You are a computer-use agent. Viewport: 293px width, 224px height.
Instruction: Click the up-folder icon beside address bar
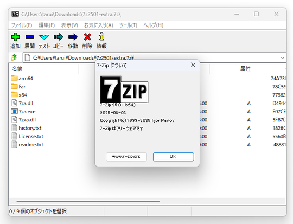[x=14, y=57]
